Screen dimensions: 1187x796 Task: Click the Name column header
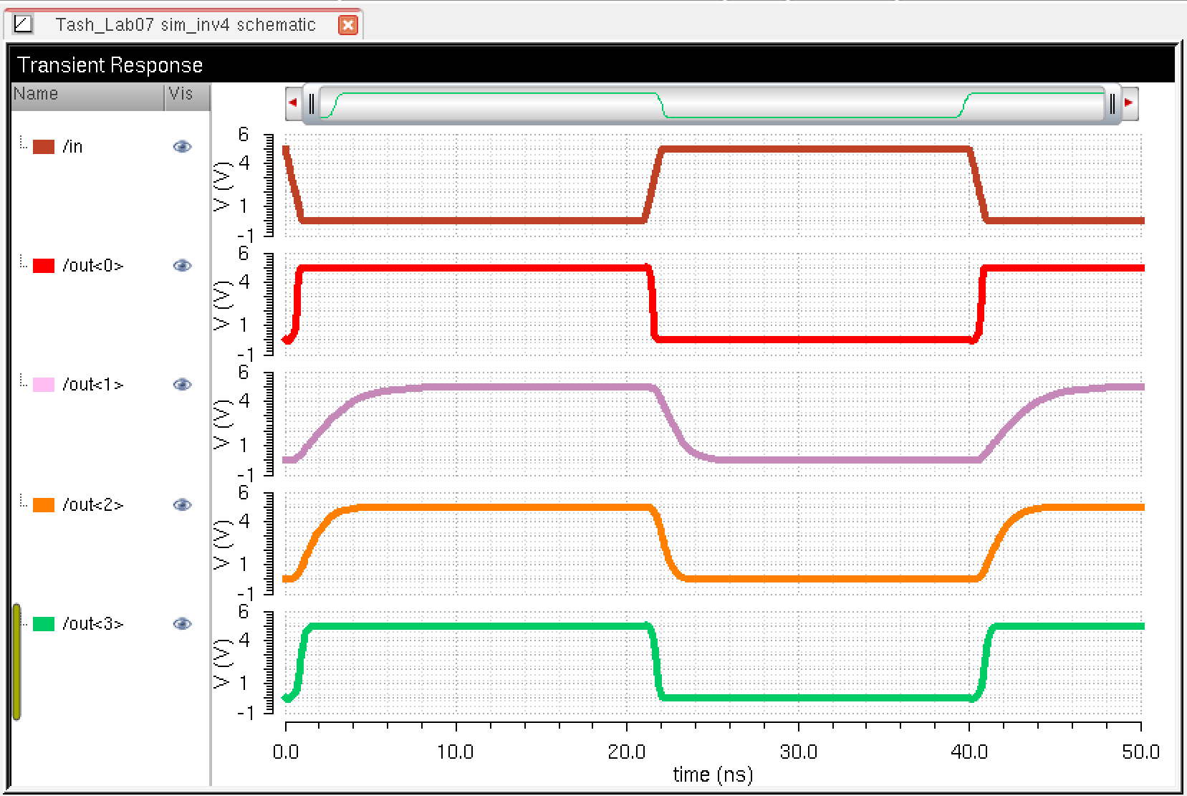(x=88, y=96)
